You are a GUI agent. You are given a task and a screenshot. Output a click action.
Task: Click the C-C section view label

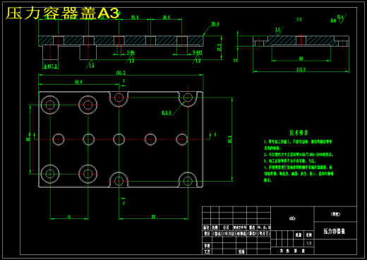[x=299, y=20]
